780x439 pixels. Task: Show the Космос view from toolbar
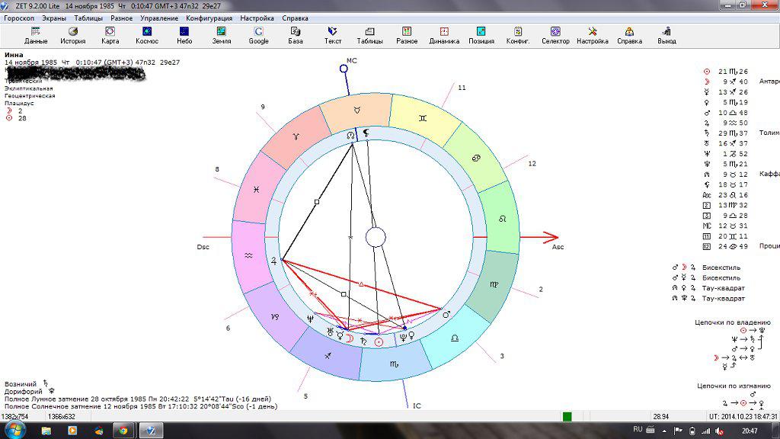147,36
